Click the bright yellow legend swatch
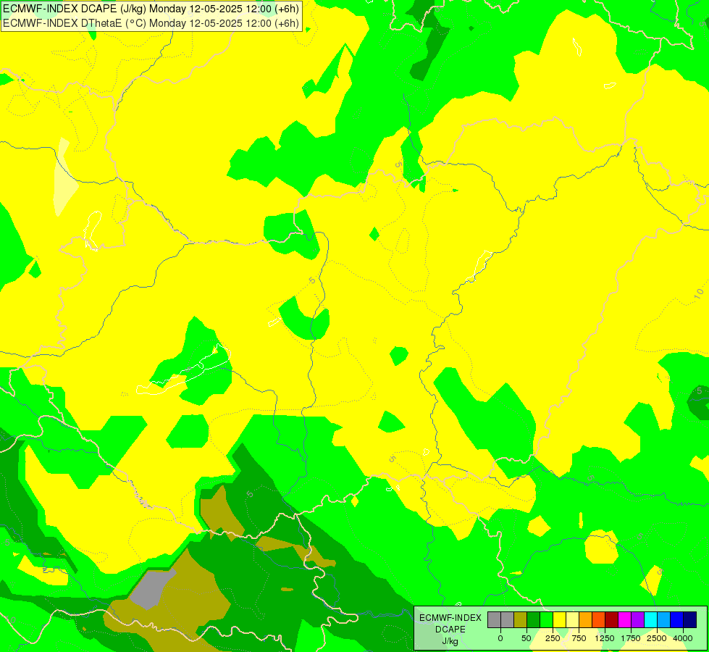Viewport: 709px width, 652px height. [560, 620]
